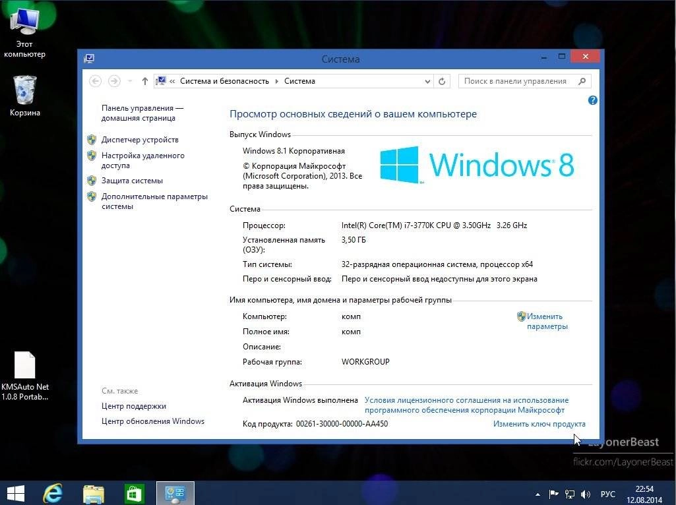Image resolution: width=676 pixels, height=505 pixels.
Task: Switch input language РУС
Action: [x=608, y=494]
